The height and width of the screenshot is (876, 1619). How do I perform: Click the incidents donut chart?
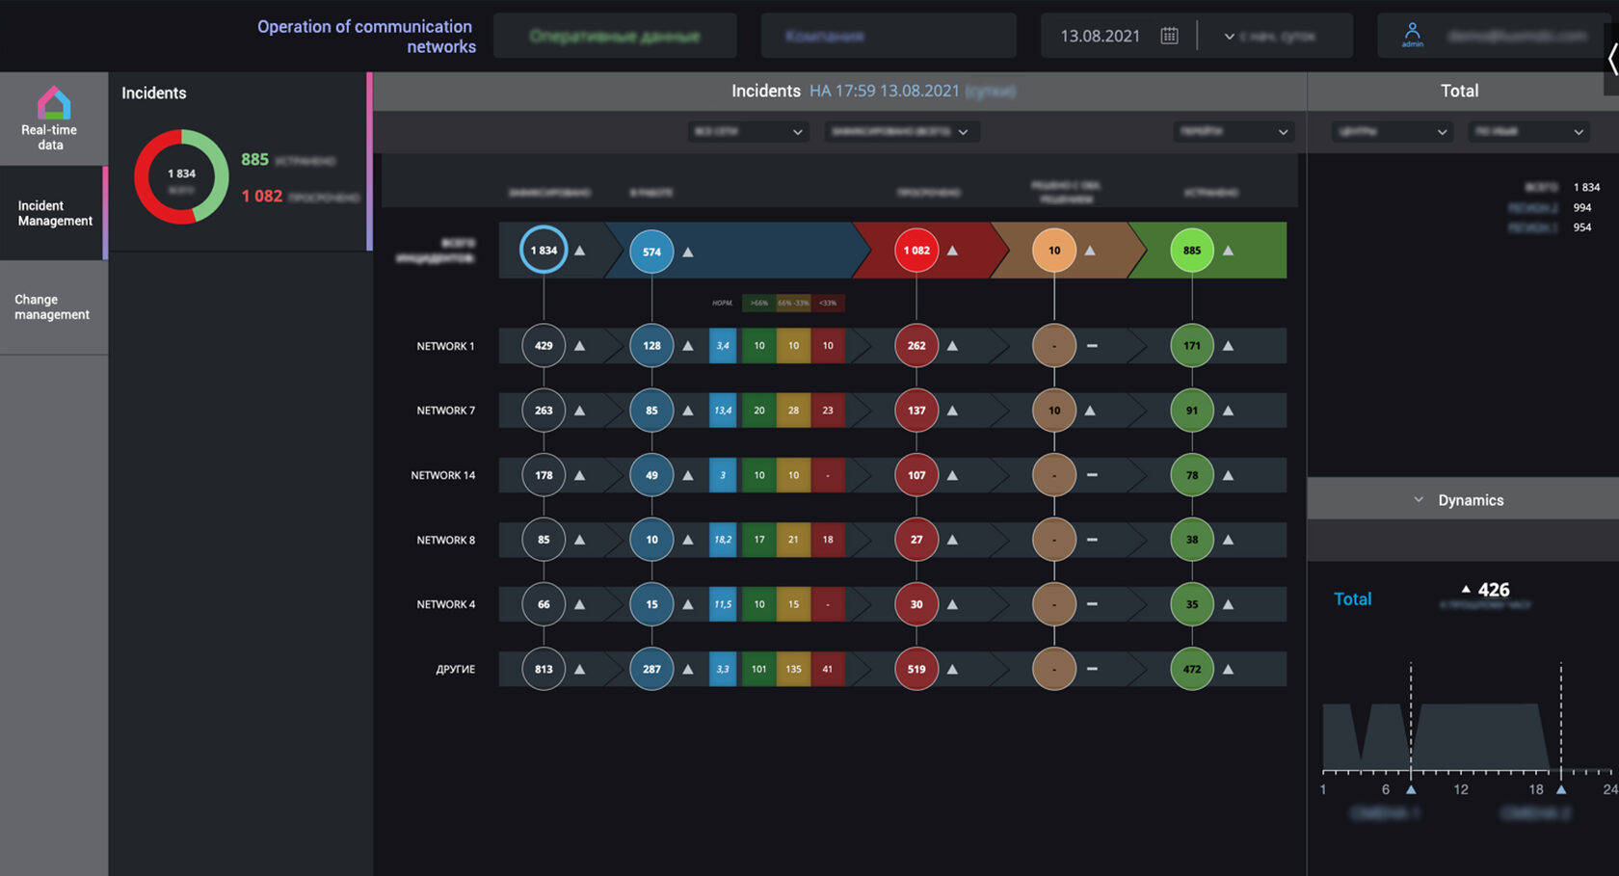click(181, 176)
